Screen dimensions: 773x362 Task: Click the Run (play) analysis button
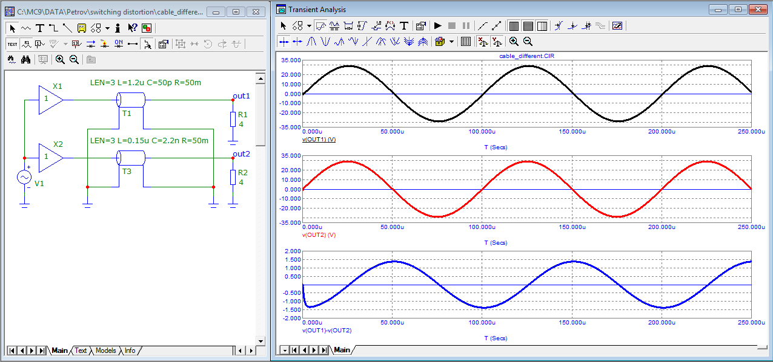437,26
